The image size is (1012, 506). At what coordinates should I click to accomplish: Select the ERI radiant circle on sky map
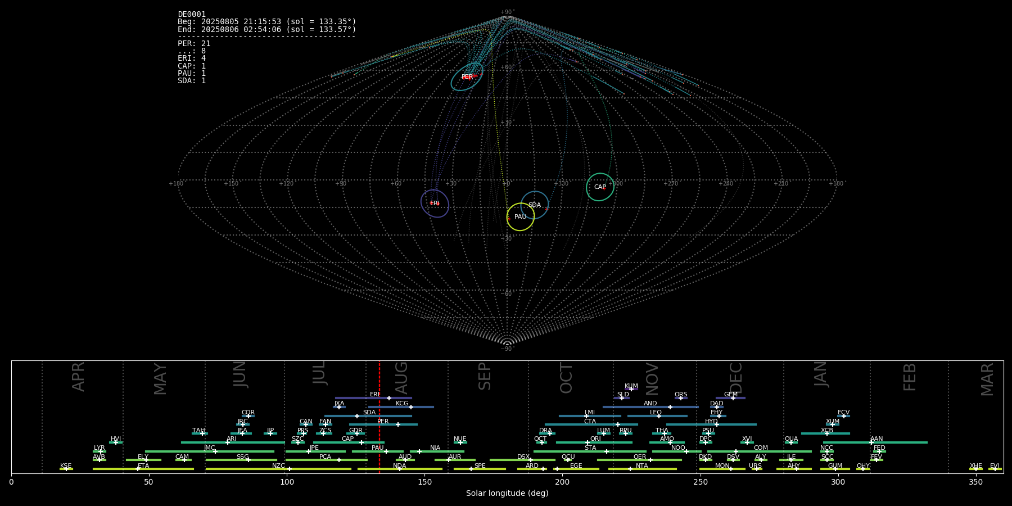point(435,203)
